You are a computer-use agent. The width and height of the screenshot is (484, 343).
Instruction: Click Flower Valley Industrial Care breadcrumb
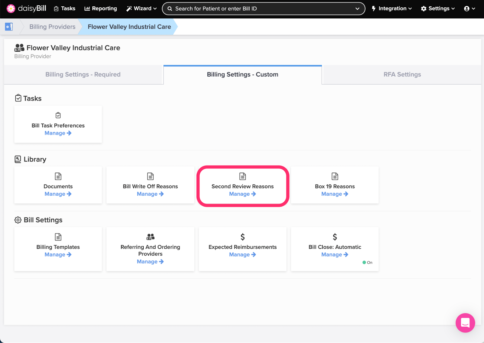click(129, 27)
